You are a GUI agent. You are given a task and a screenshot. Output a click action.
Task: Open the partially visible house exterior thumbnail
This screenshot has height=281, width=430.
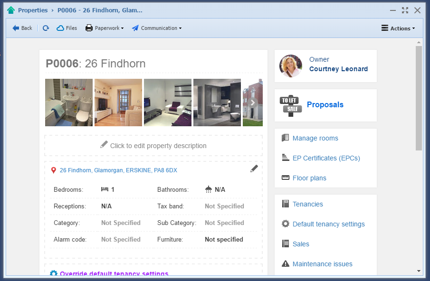pos(253,103)
